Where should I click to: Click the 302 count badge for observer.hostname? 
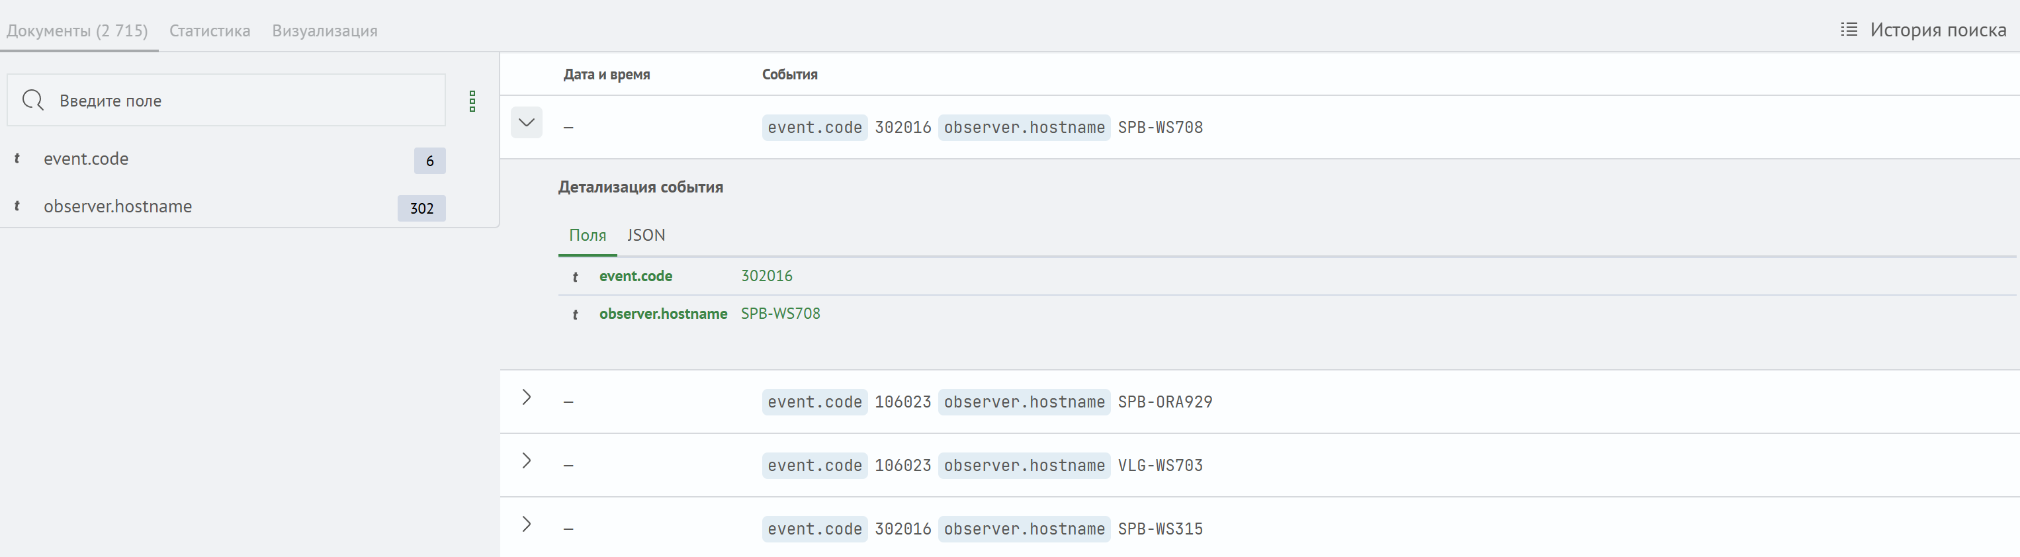click(421, 208)
